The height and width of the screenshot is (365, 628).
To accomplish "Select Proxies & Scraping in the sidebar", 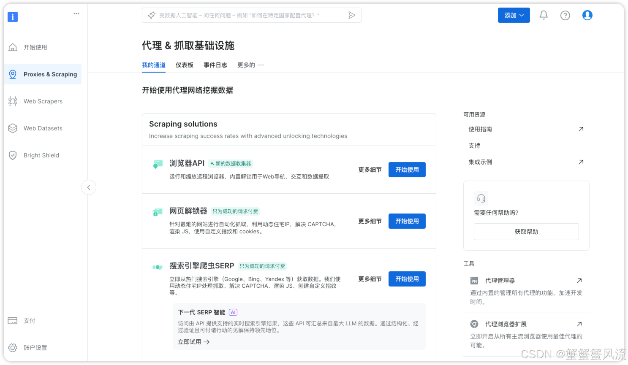I will pos(43,74).
